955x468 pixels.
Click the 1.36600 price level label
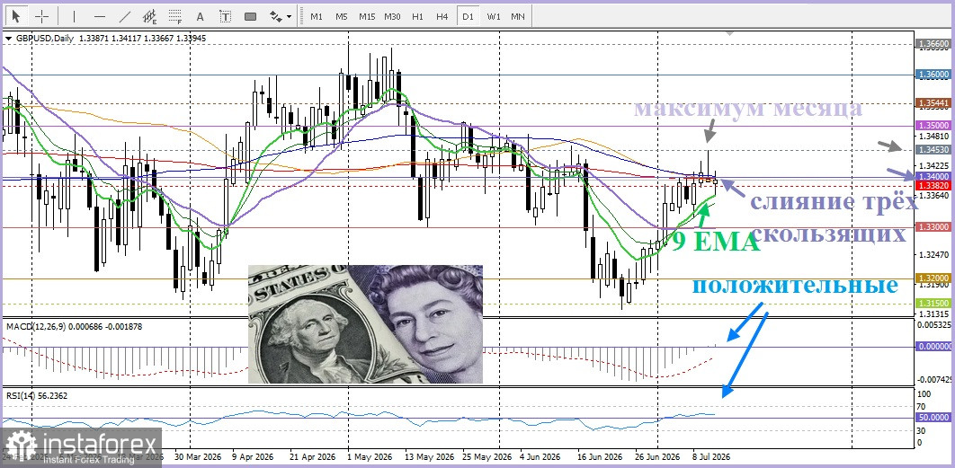tap(933, 44)
